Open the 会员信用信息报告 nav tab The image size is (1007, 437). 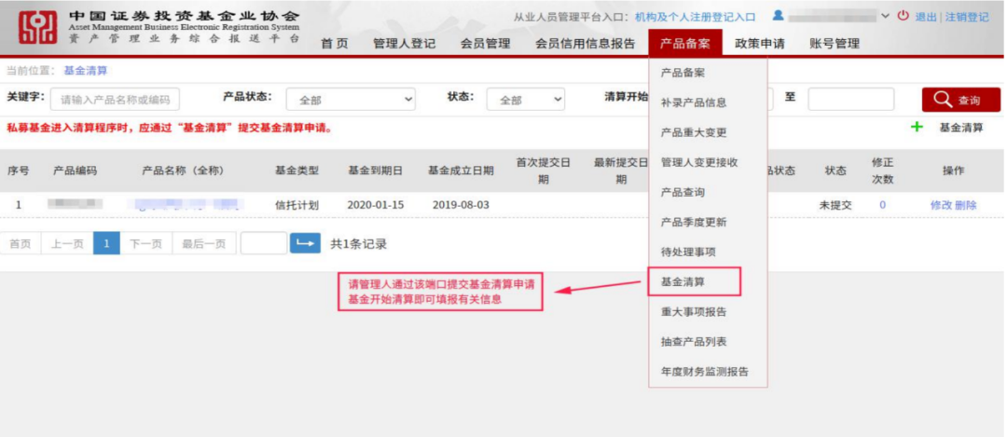point(585,44)
